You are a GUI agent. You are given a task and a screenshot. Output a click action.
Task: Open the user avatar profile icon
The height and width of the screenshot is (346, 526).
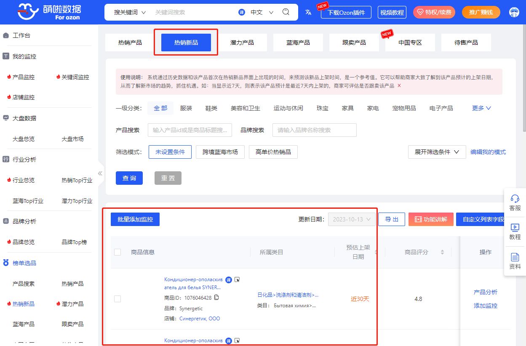[x=514, y=12]
